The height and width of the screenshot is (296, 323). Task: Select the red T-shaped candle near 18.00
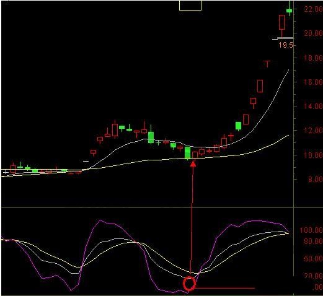267,64
